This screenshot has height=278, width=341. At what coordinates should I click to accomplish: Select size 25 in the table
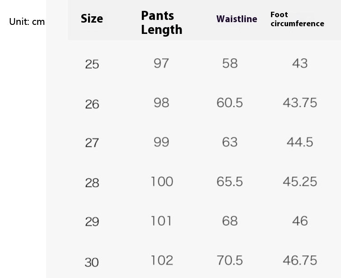[92, 65]
